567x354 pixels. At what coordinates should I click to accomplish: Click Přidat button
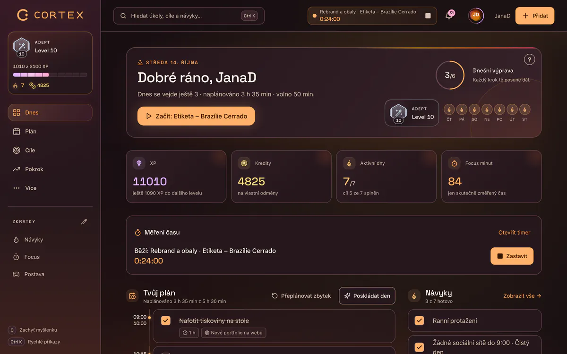[535, 16]
